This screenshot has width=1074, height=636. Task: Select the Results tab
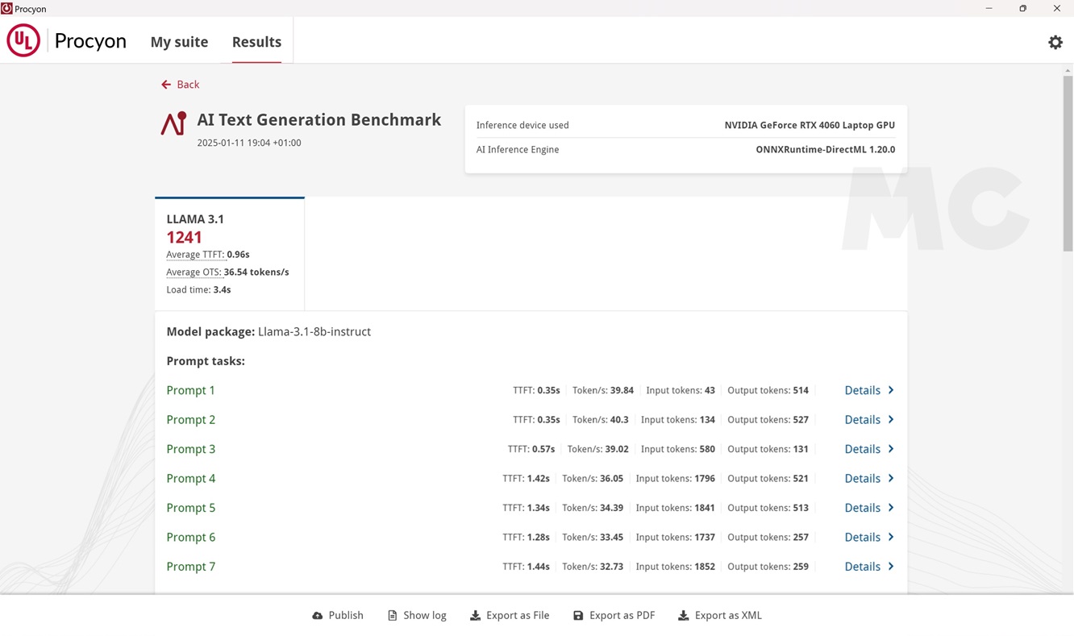coord(256,42)
